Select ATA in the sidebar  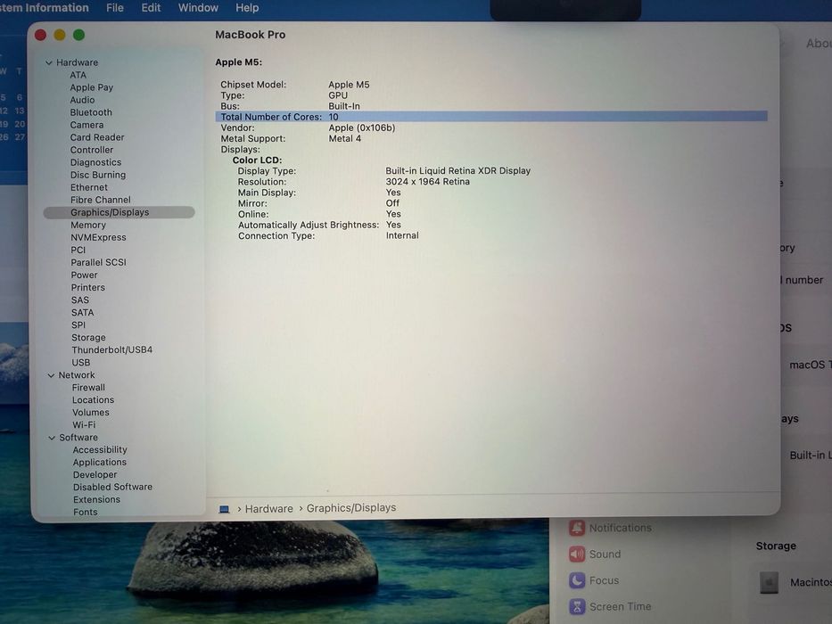pos(78,75)
